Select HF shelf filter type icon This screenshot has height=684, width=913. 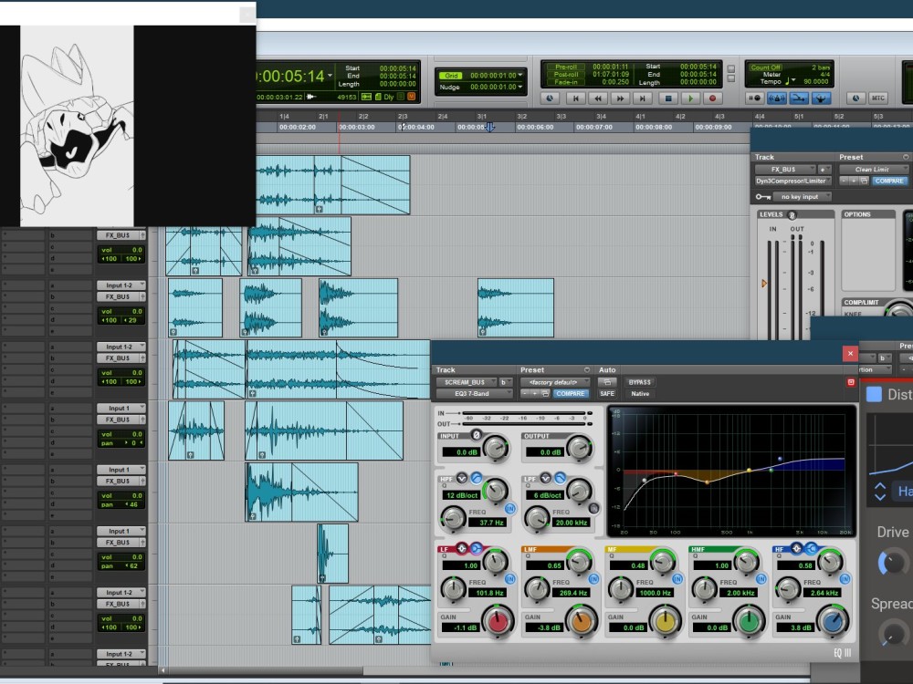811,548
